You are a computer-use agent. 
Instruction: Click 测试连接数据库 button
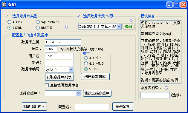[97, 93]
